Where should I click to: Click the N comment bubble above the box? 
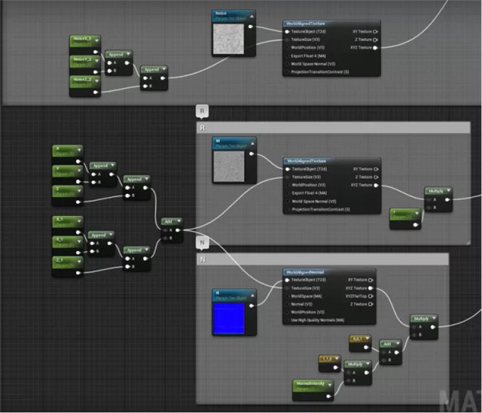202,242
